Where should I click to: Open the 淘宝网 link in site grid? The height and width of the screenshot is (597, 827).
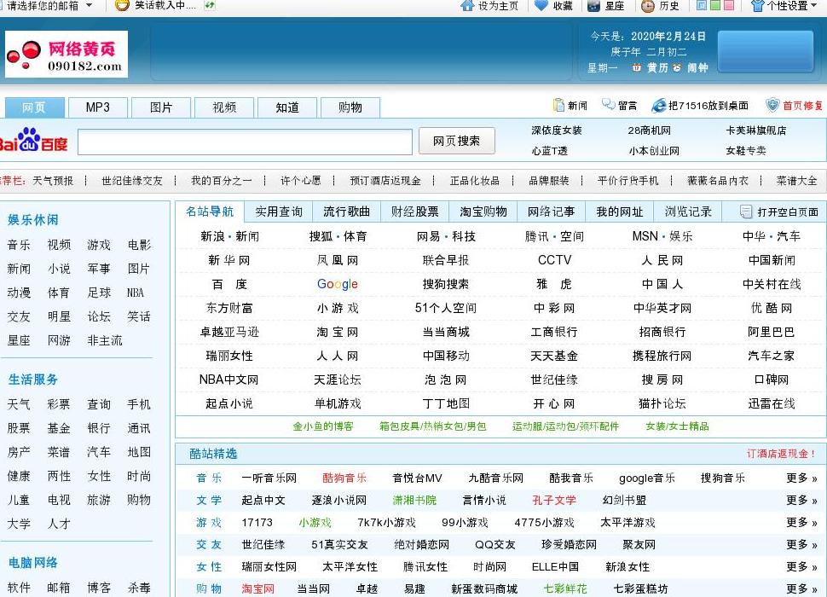point(338,333)
